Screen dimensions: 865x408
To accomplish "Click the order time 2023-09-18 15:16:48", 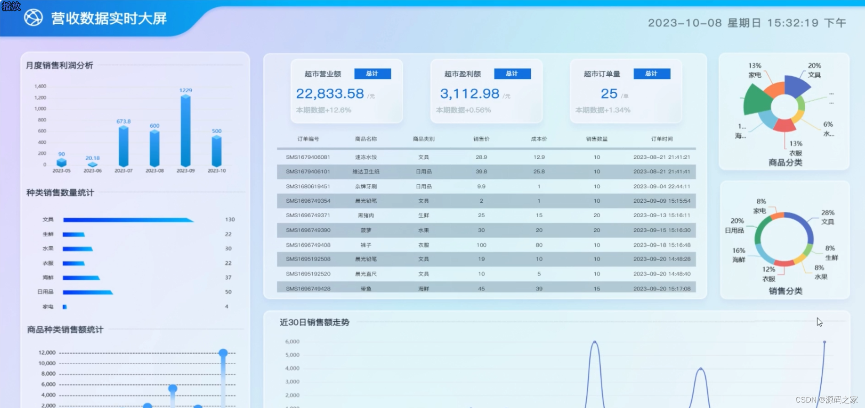I will point(662,245).
